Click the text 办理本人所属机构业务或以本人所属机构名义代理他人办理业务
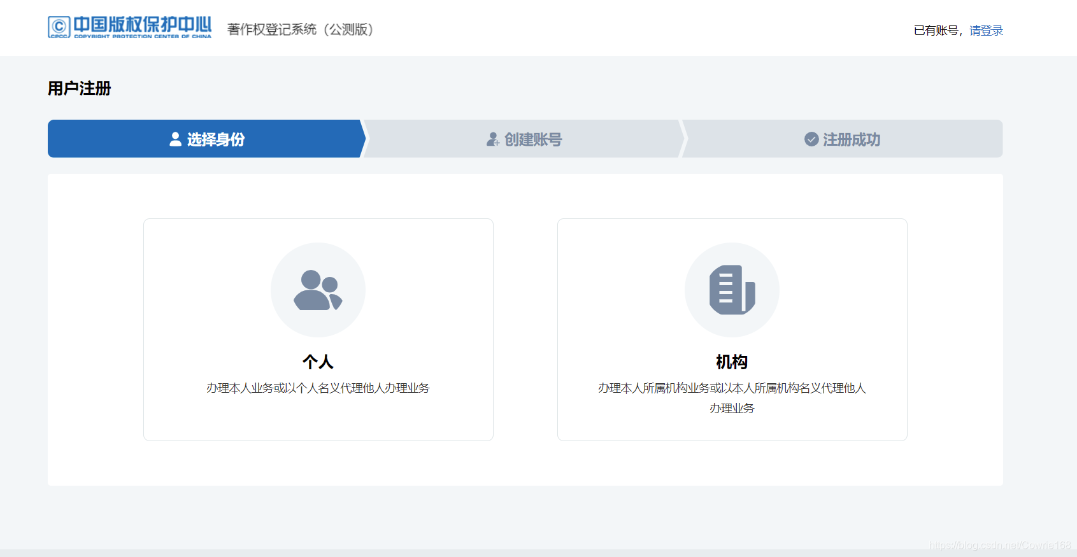The width and height of the screenshot is (1077, 557). pos(732,398)
